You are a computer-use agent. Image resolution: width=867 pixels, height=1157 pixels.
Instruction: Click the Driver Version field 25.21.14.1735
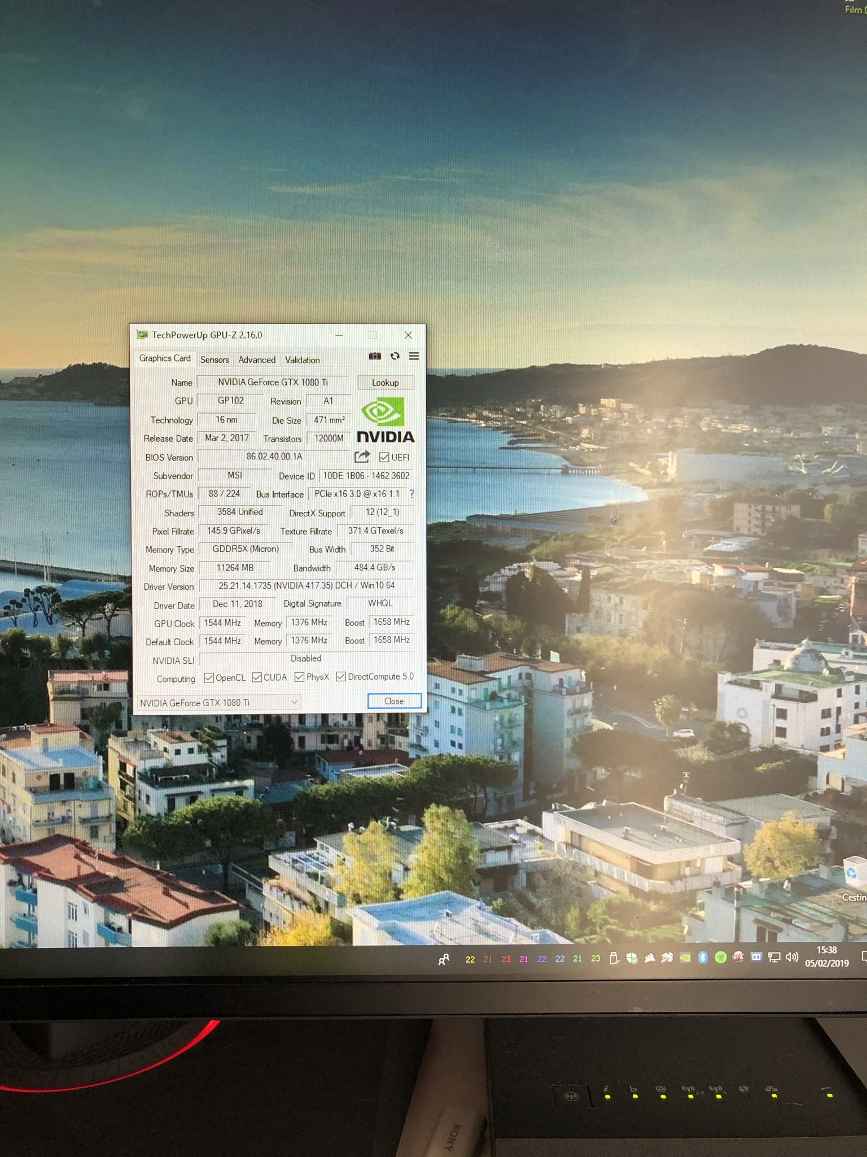(x=306, y=585)
